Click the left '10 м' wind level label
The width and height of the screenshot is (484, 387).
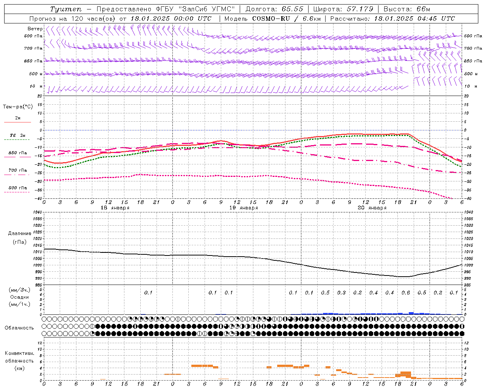tap(36, 87)
